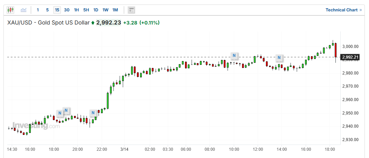Image resolution: width=369 pixels, height=158 pixels.
Task: Click the 2,992.21 price axis tag
Action: click(x=350, y=57)
